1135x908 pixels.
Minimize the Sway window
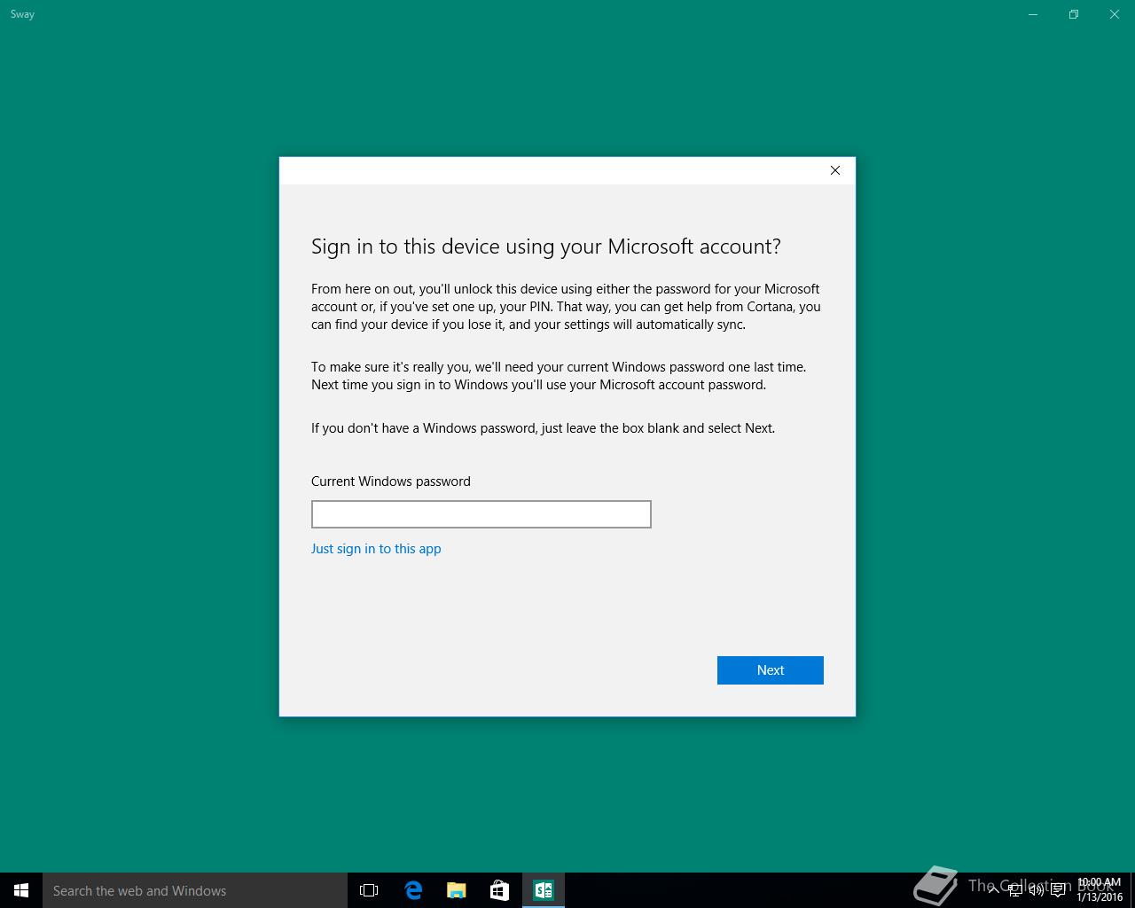(x=1033, y=14)
